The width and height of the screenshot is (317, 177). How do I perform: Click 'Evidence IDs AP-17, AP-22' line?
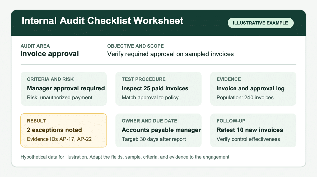click(60, 139)
